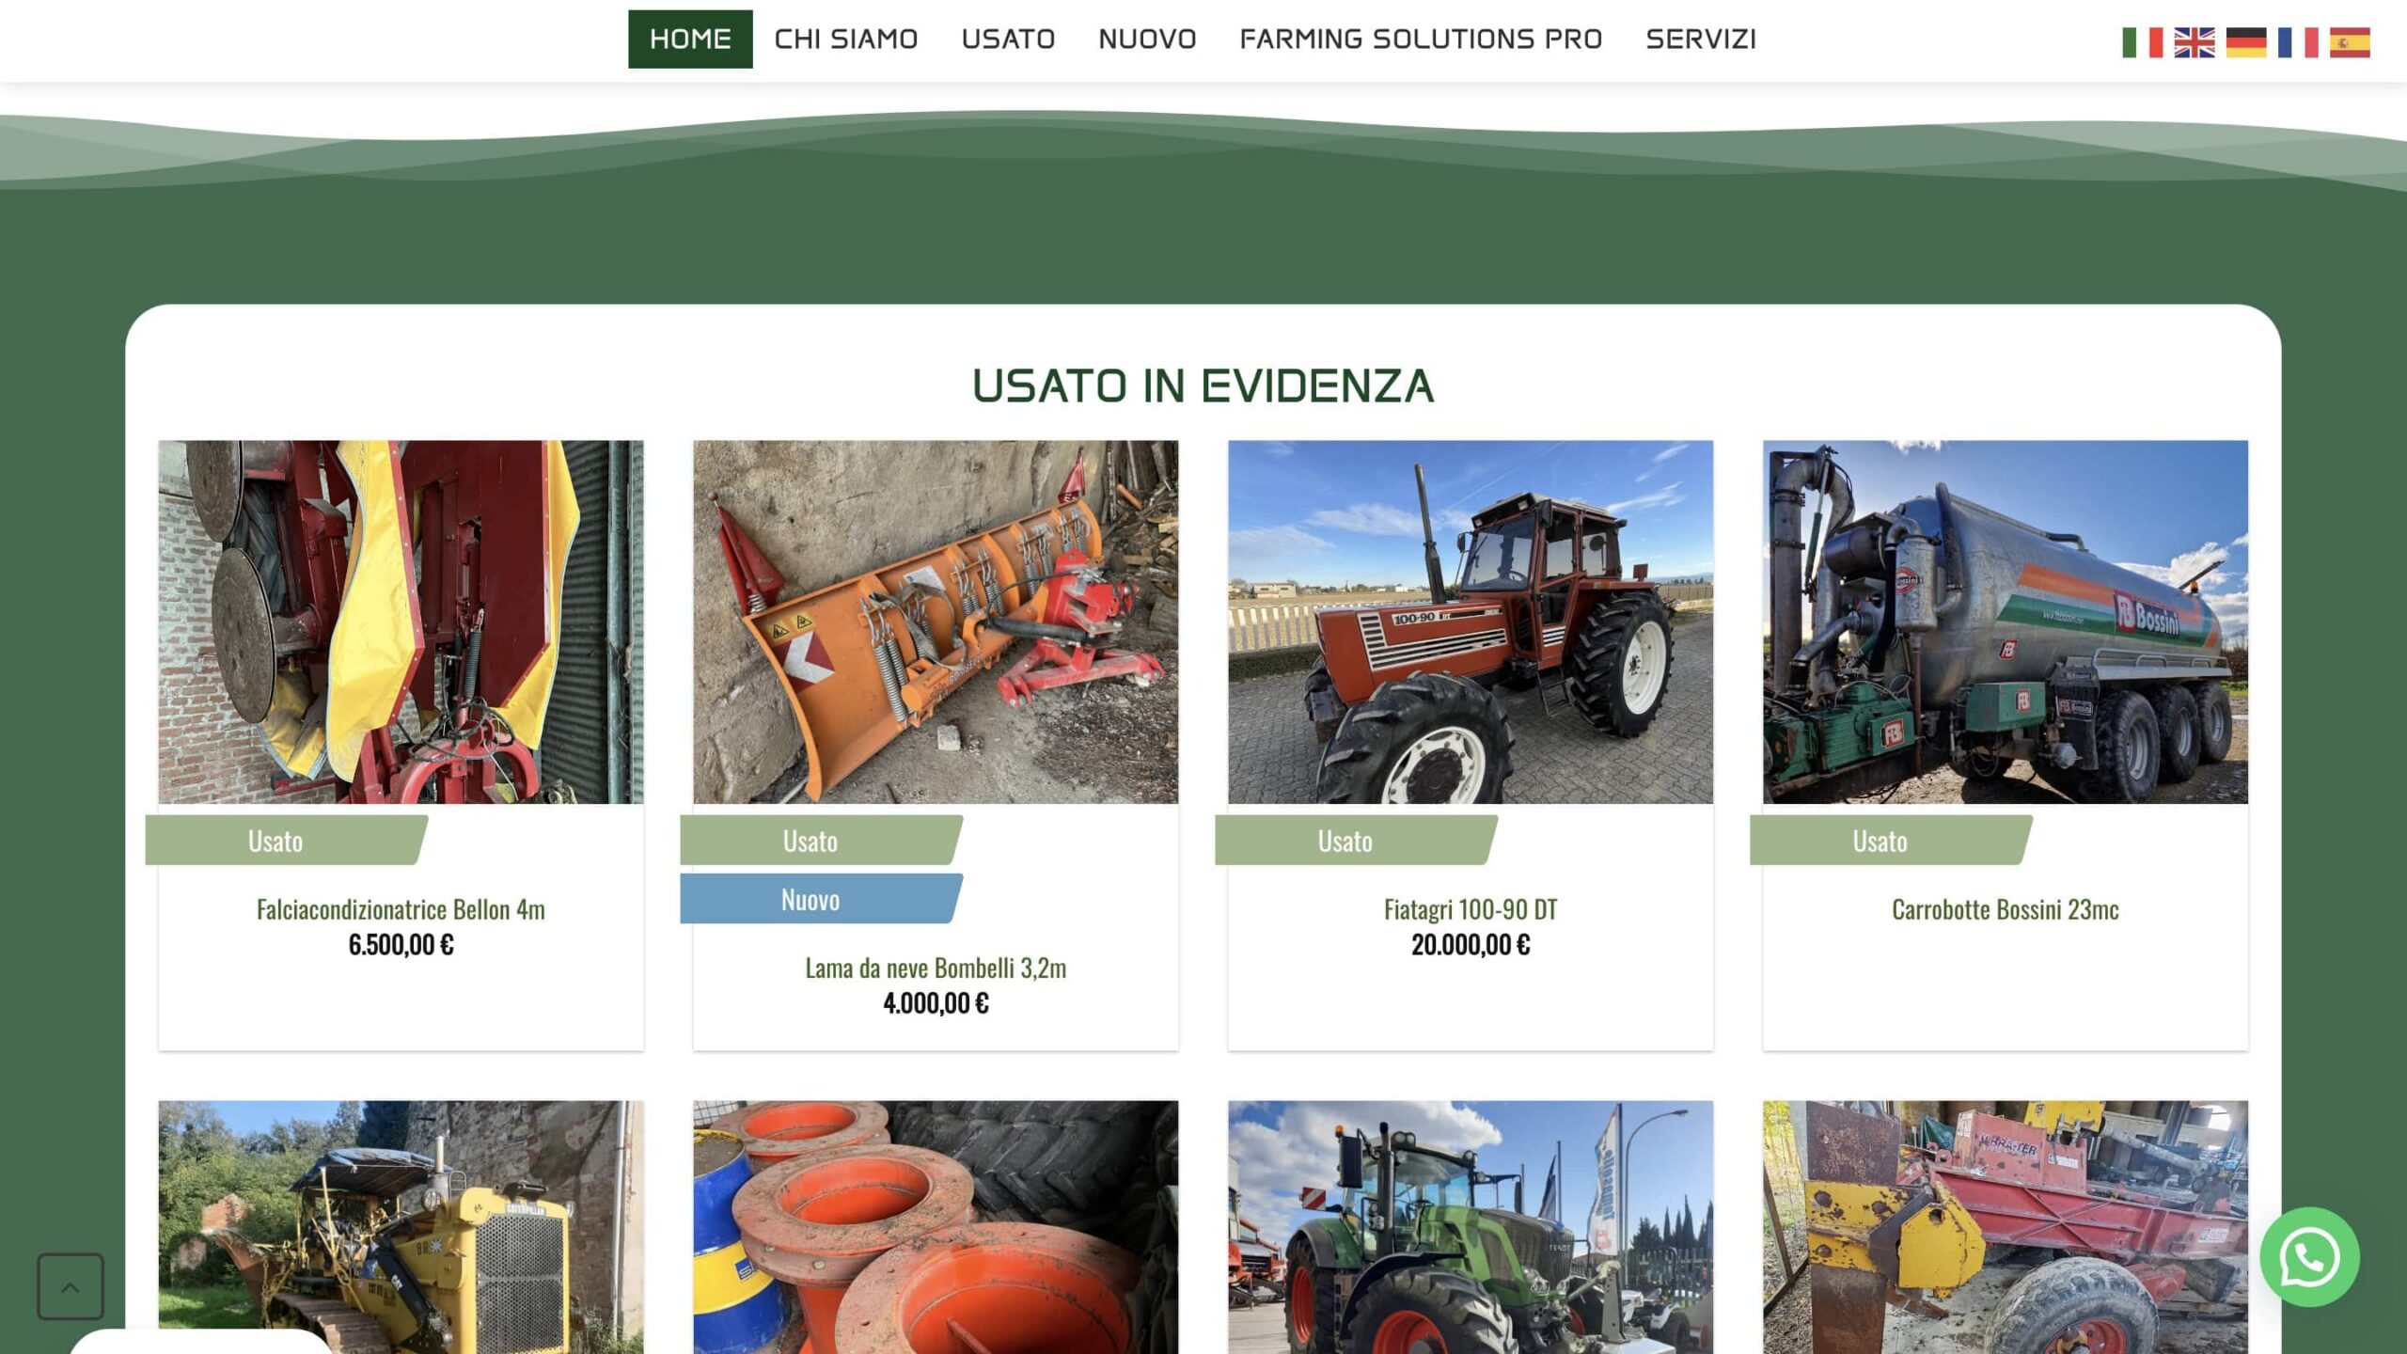Open the SERVIZI menu
2407x1354 pixels.
click(x=1700, y=39)
